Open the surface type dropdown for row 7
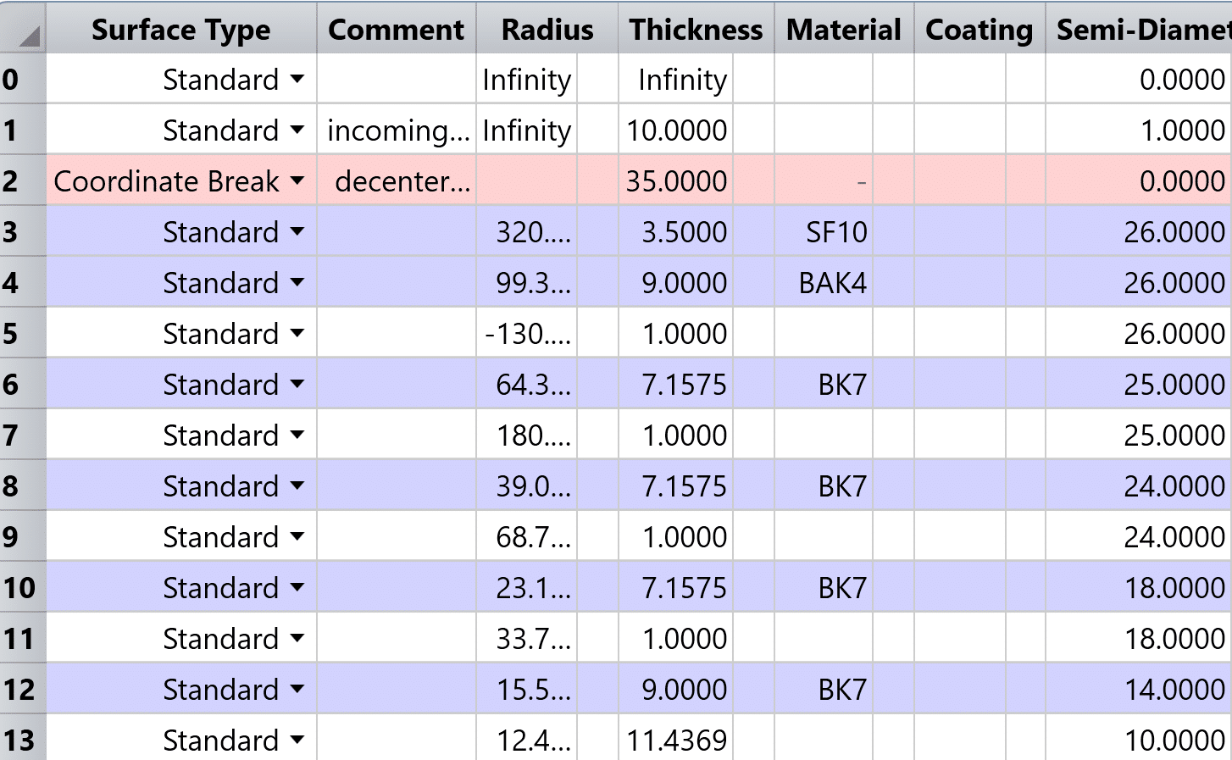The height and width of the screenshot is (760, 1232). tap(297, 435)
